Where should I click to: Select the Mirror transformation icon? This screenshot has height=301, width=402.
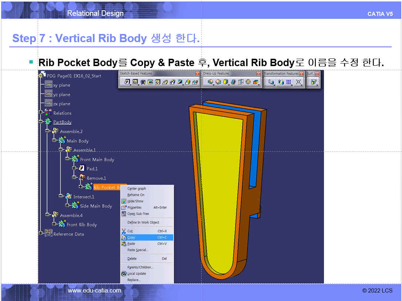281,82
